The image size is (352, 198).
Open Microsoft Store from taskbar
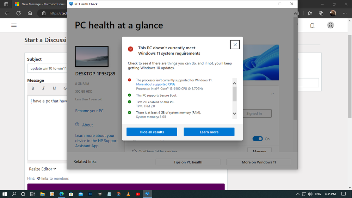click(x=71, y=194)
